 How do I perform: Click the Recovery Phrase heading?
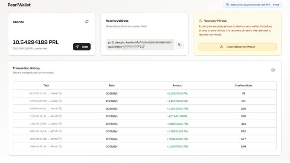[x=215, y=21]
